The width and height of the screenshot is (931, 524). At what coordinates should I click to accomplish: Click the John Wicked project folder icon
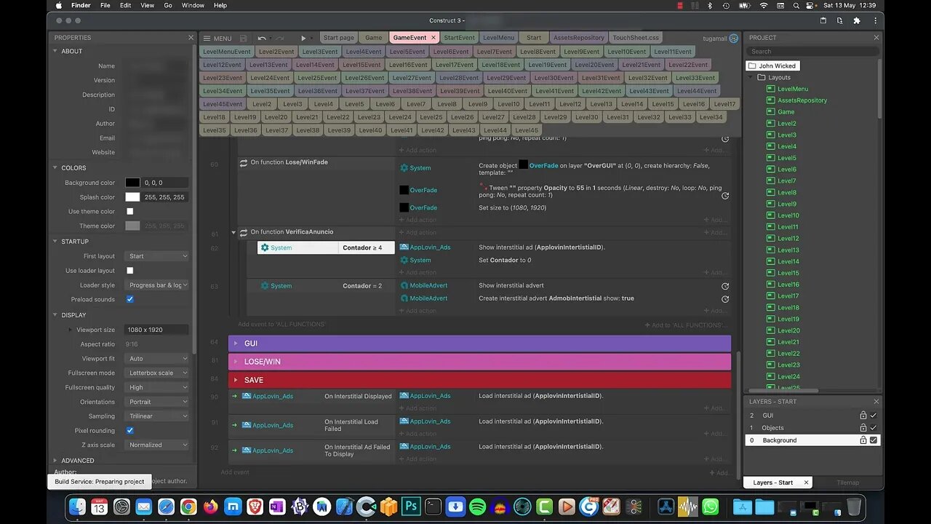click(x=752, y=65)
